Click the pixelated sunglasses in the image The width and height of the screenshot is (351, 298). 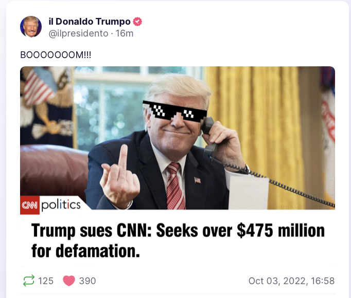[174, 111]
